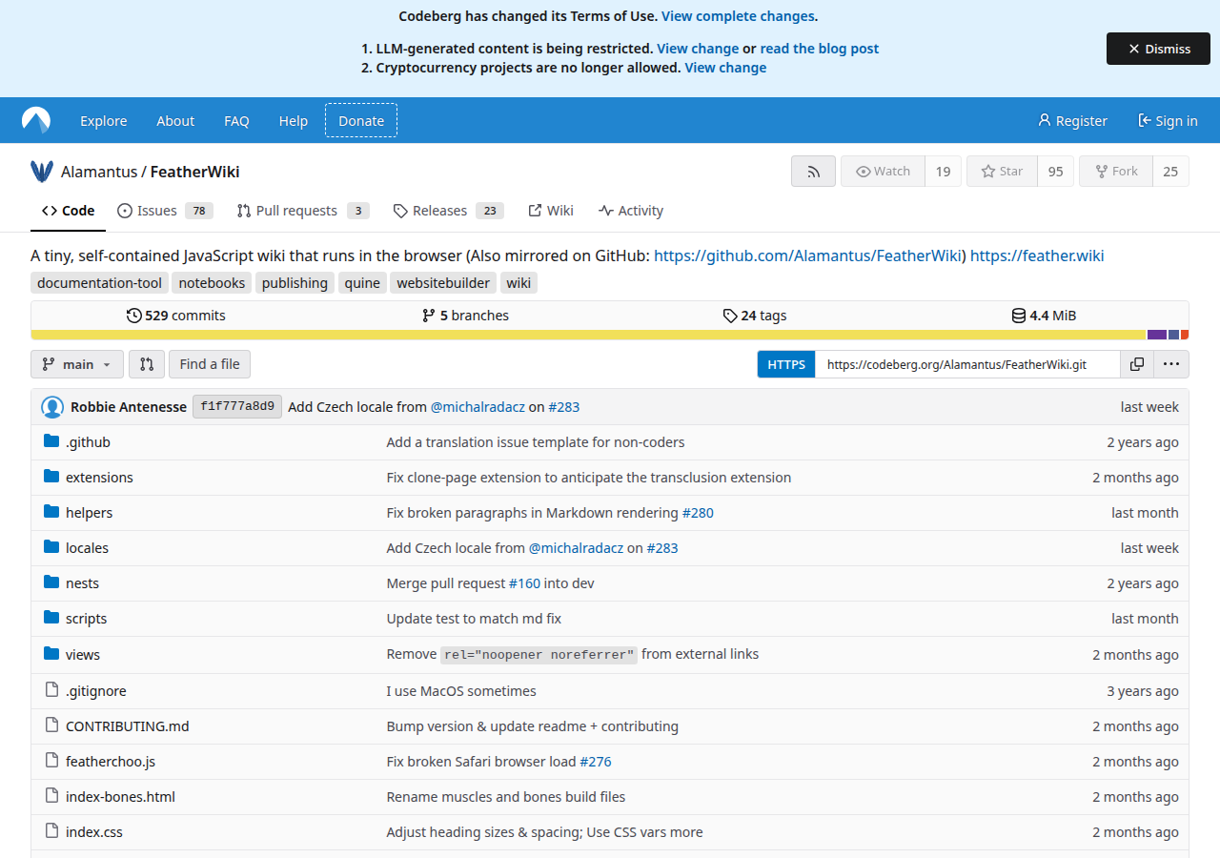Open the Activity tab
Image resolution: width=1220 pixels, height=858 pixels.
631,211
